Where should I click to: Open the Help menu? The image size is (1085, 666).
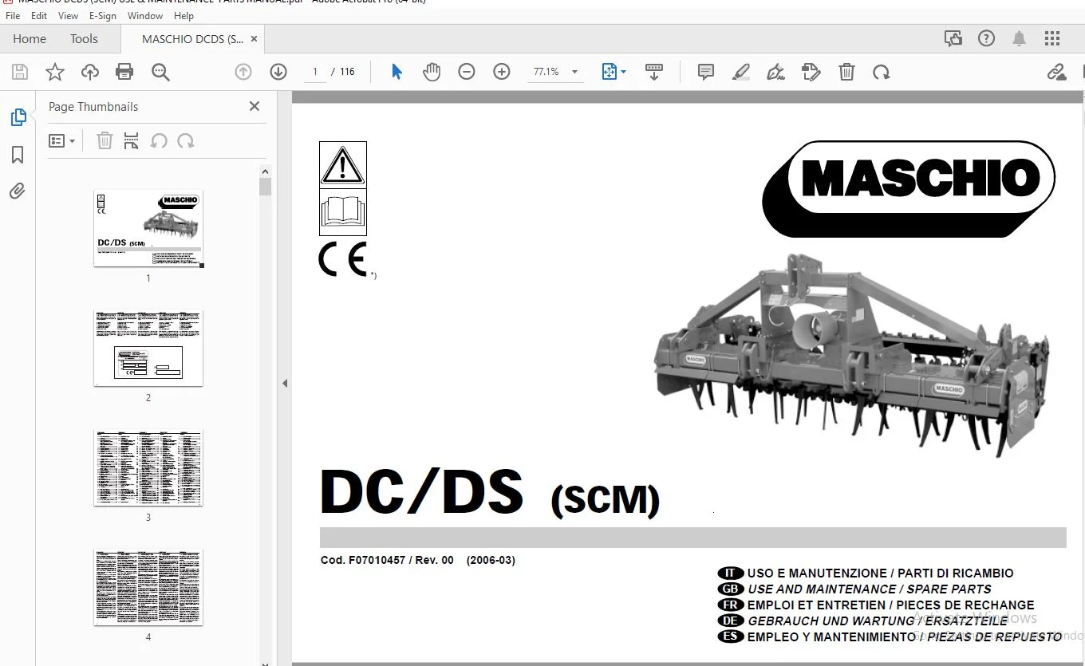pyautogui.click(x=183, y=15)
